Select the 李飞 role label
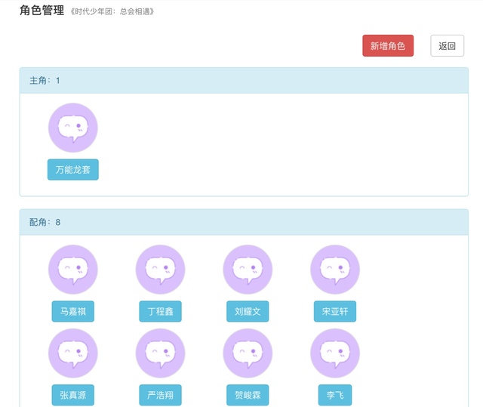The width and height of the screenshot is (483, 407). tap(335, 395)
